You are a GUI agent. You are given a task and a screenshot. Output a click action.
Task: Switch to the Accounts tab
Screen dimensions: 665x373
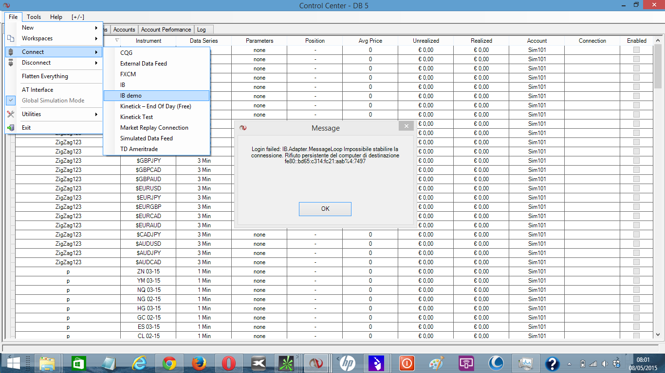point(124,30)
